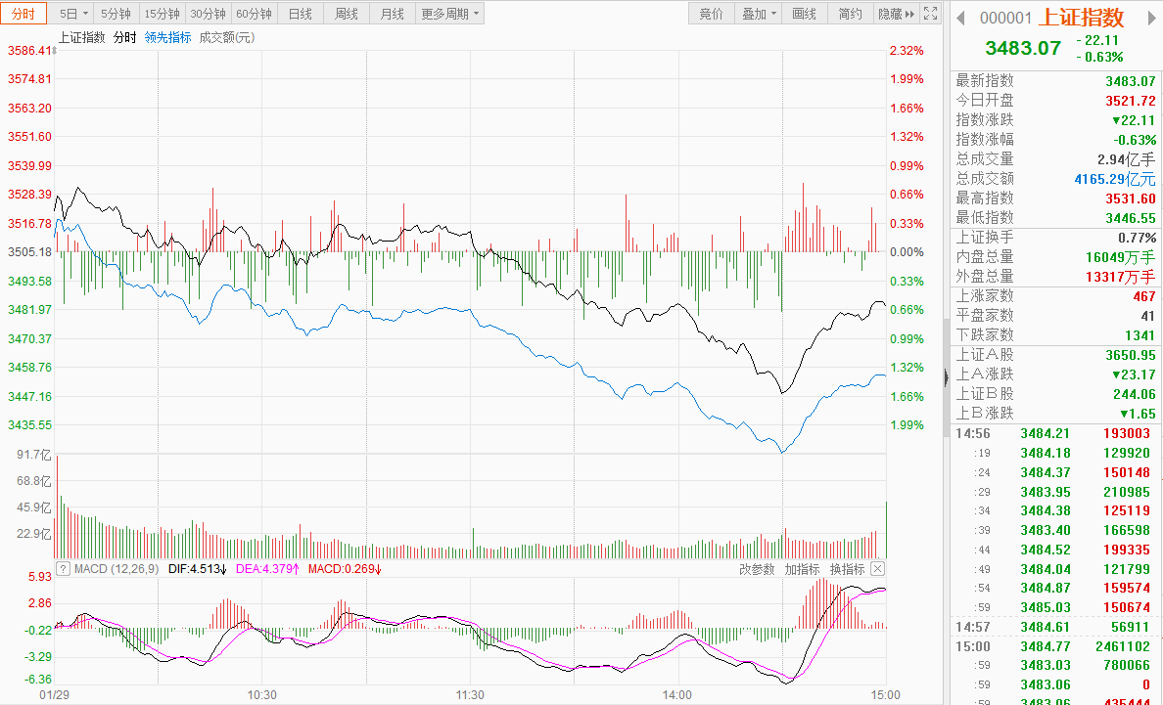The width and height of the screenshot is (1163, 705).
Task: Click the 11:30 time axis marker
Action: [x=470, y=695]
